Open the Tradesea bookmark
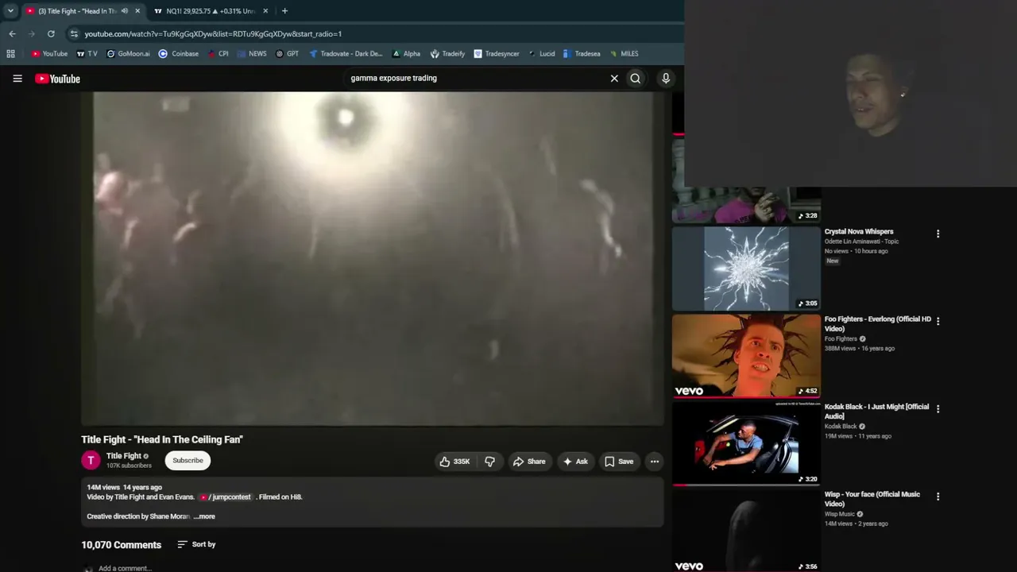The width and height of the screenshot is (1017, 572). click(x=582, y=54)
